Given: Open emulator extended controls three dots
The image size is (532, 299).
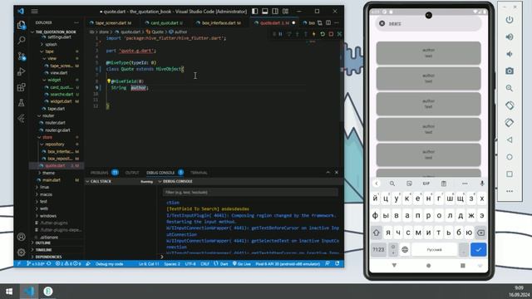Looking at the screenshot, I should (x=510, y=191).
